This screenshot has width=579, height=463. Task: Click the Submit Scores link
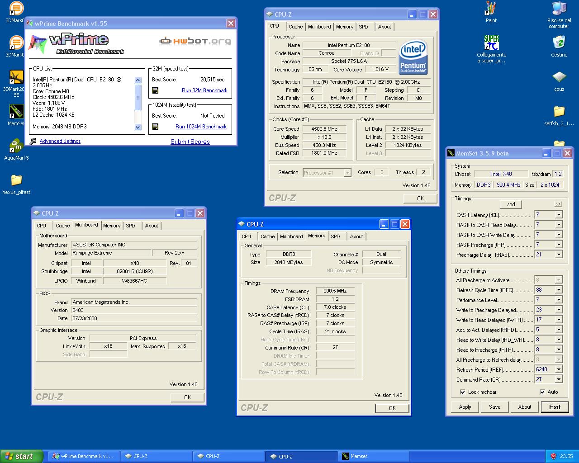click(190, 142)
